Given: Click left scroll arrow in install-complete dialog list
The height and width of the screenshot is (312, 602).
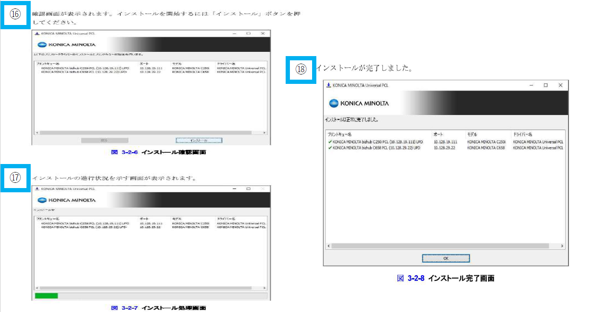Looking at the screenshot, I should (329, 246).
